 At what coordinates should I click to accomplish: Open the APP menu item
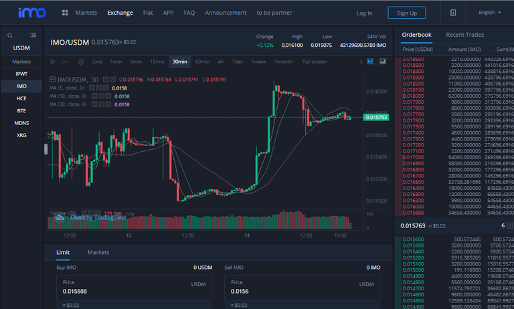click(168, 13)
